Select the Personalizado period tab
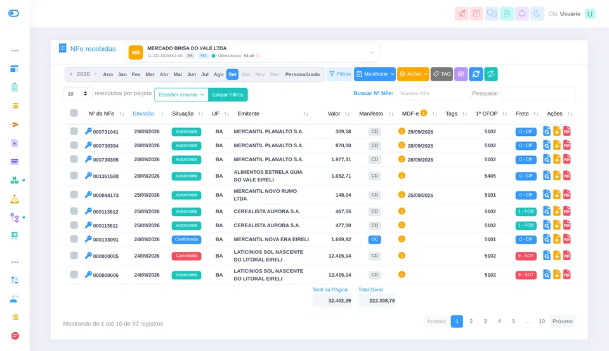The width and height of the screenshot is (609, 351). [x=302, y=74]
